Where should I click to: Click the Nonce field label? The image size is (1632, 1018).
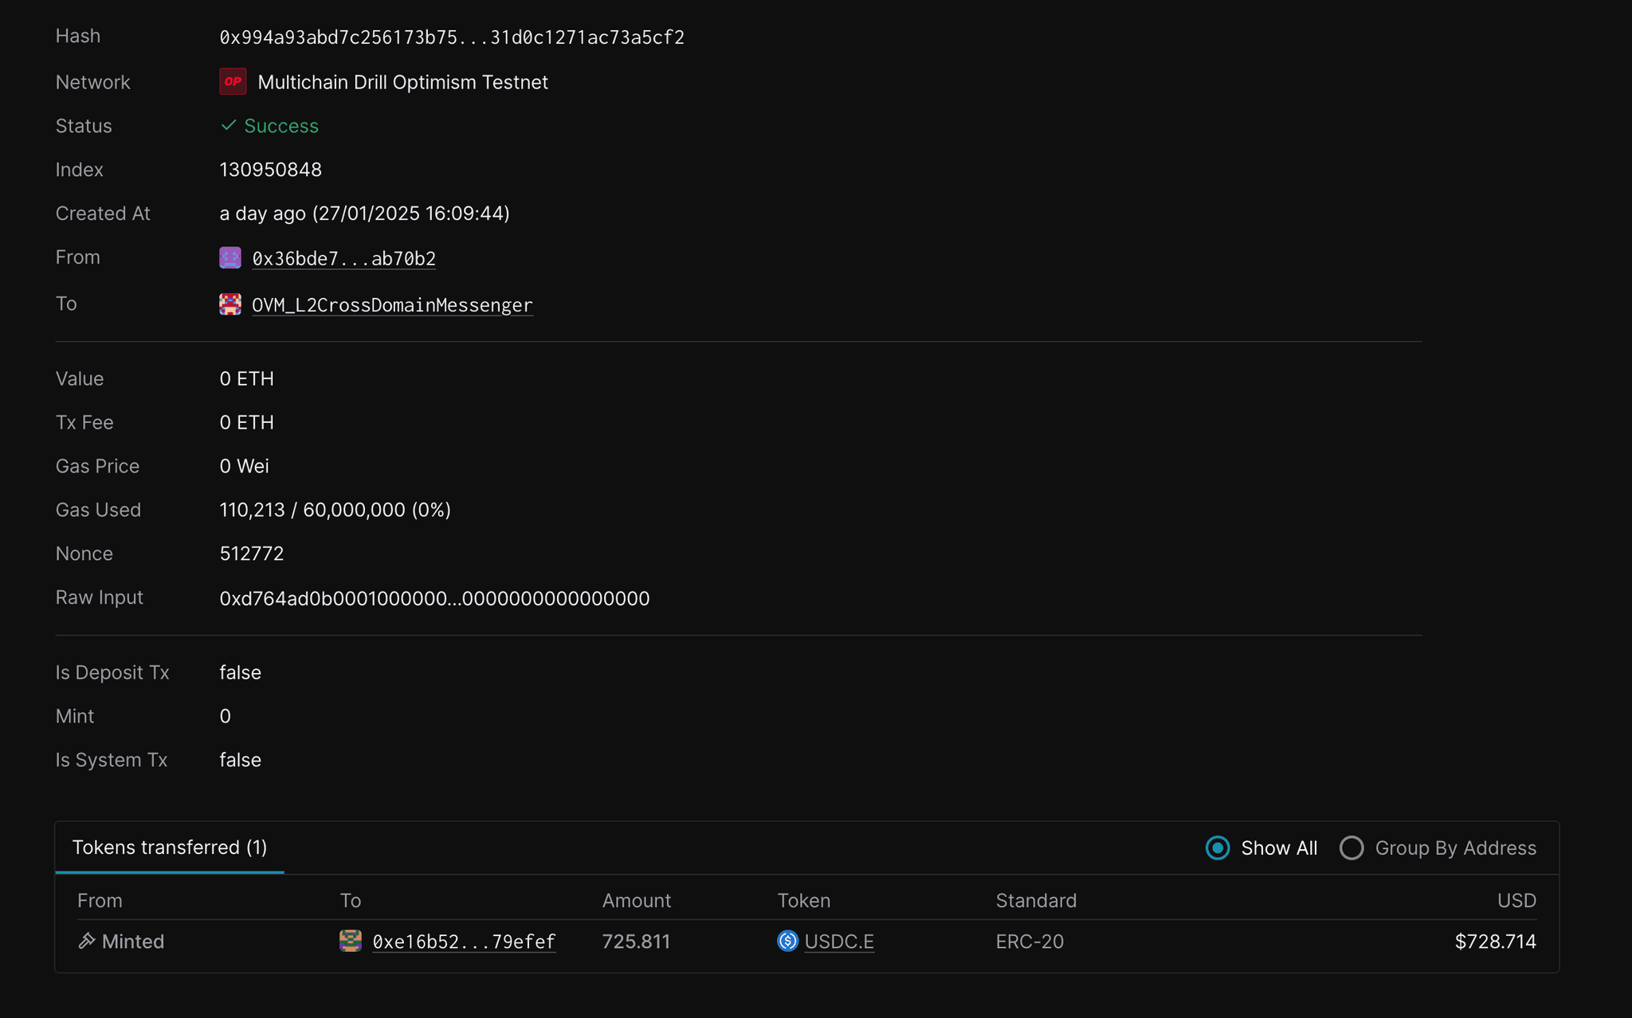pos(84,554)
